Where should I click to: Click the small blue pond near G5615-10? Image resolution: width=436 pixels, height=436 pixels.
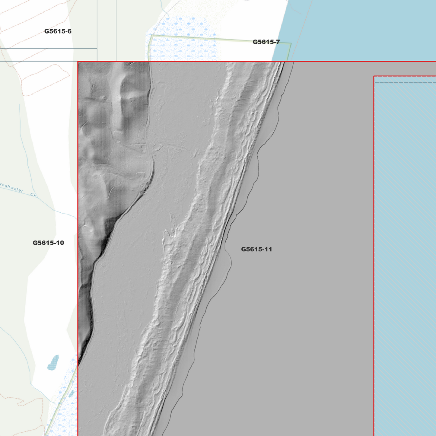coord(53,362)
